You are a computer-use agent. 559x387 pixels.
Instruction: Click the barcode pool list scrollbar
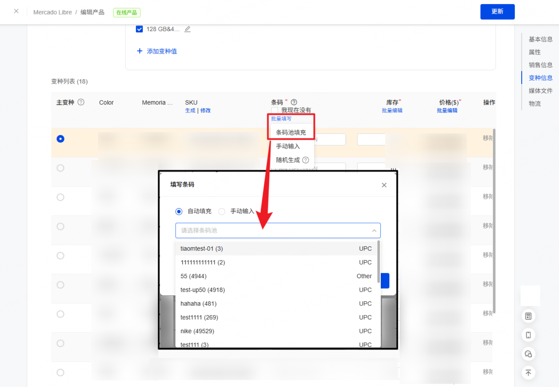pyautogui.click(x=379, y=261)
